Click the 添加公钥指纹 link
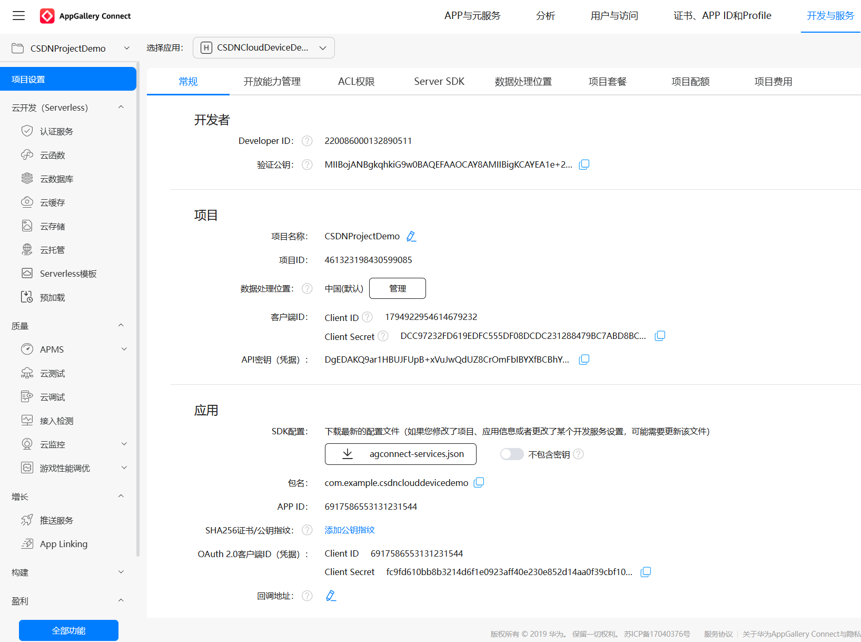 click(x=350, y=530)
